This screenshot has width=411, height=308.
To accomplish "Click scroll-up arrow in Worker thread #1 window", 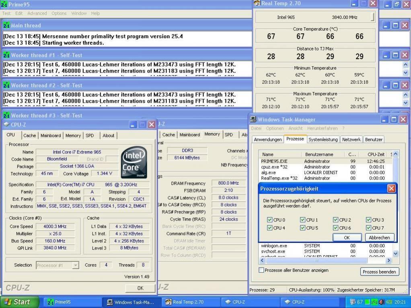I will 405,64.
